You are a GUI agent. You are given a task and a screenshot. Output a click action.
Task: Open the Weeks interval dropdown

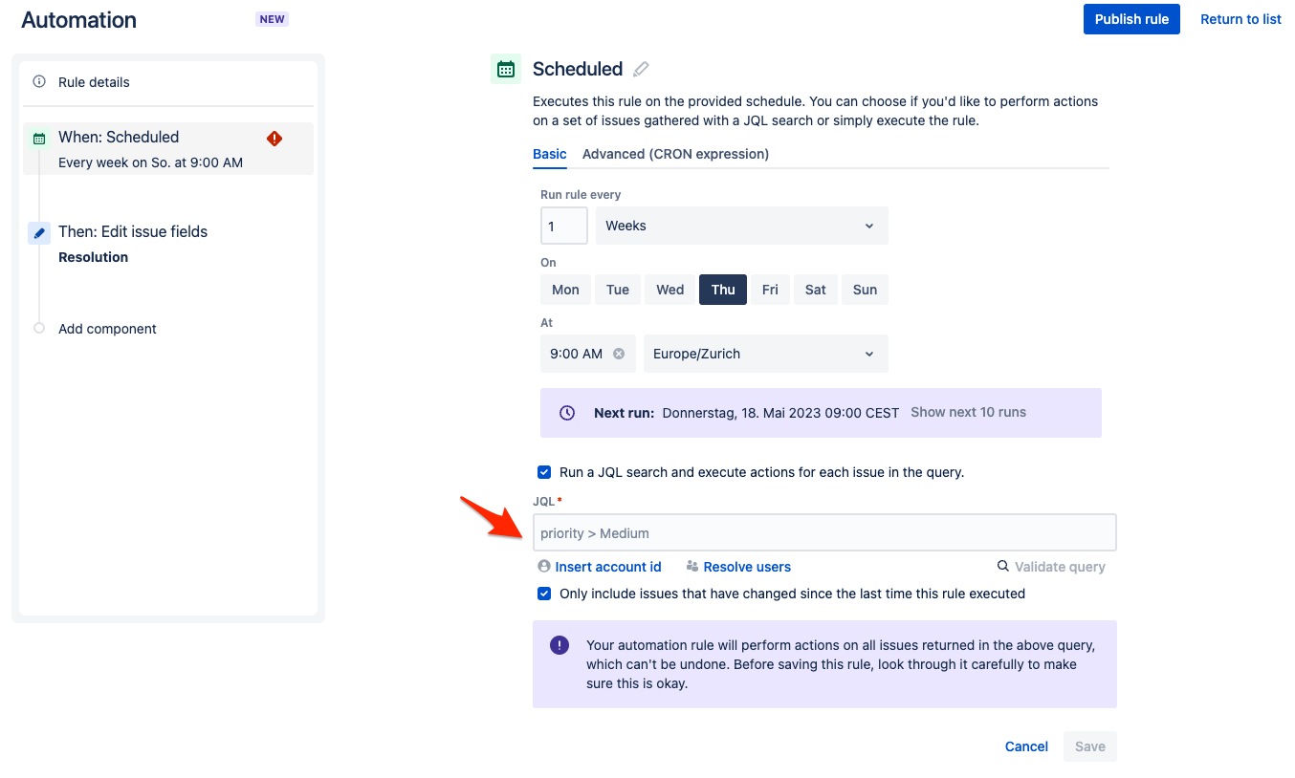pyautogui.click(x=741, y=225)
